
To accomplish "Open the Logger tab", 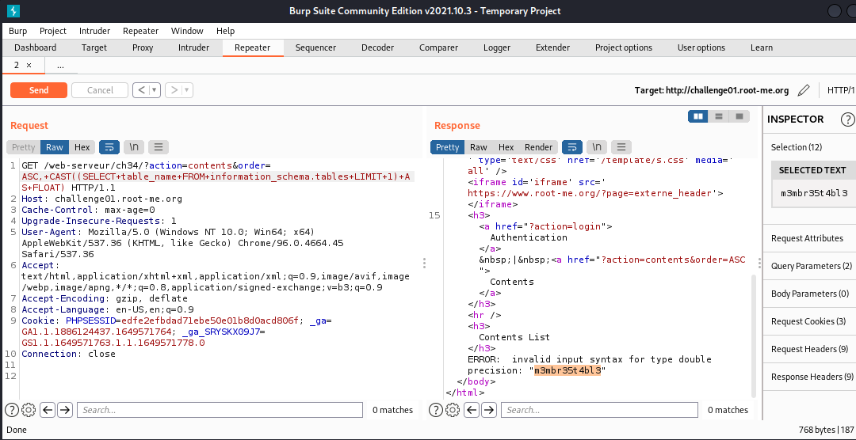I will [x=497, y=47].
